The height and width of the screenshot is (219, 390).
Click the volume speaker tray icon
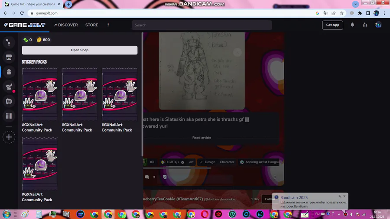pyautogui.click(x=351, y=214)
